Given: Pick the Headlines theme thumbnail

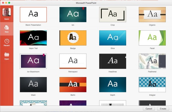Looking at the screenshot, I should click(113, 61).
